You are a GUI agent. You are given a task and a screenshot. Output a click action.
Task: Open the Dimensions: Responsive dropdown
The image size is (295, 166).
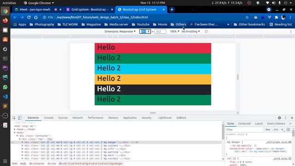pyautogui.click(x=120, y=31)
